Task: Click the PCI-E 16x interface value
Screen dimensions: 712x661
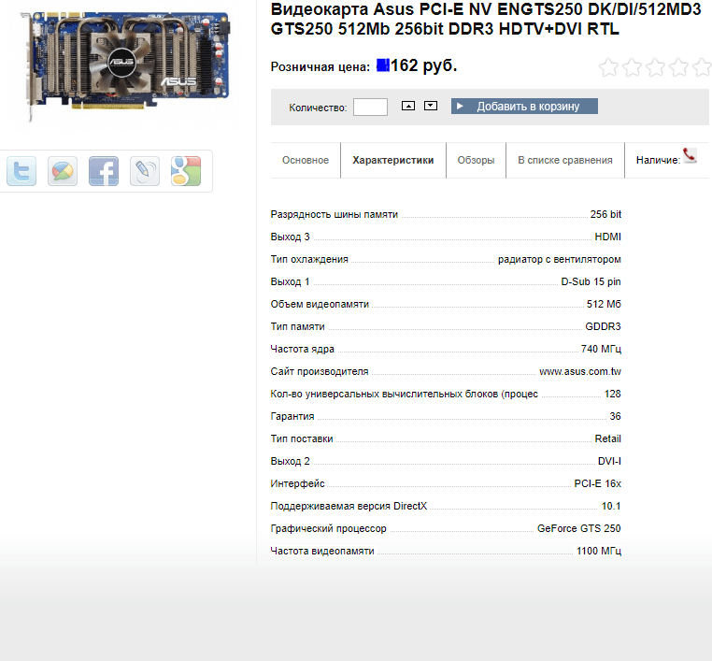Action: (x=597, y=483)
